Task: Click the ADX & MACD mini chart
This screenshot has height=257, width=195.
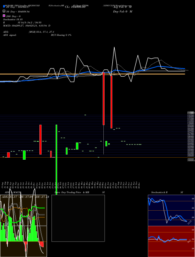Action: click(x=23, y=226)
